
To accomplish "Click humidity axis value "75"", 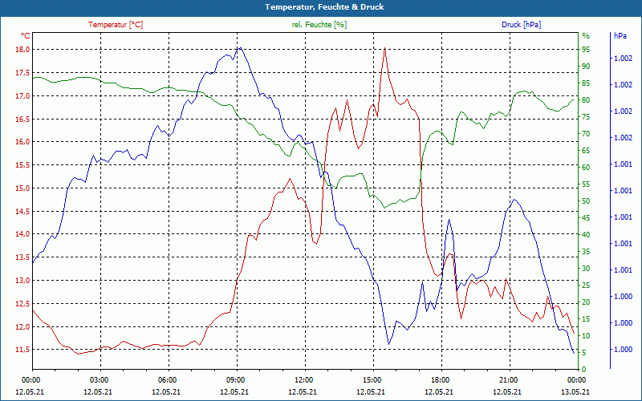I will pos(586,117).
